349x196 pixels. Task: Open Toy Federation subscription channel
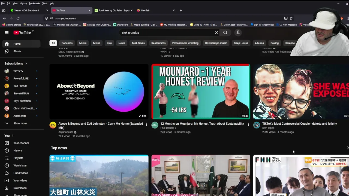(x=21, y=101)
